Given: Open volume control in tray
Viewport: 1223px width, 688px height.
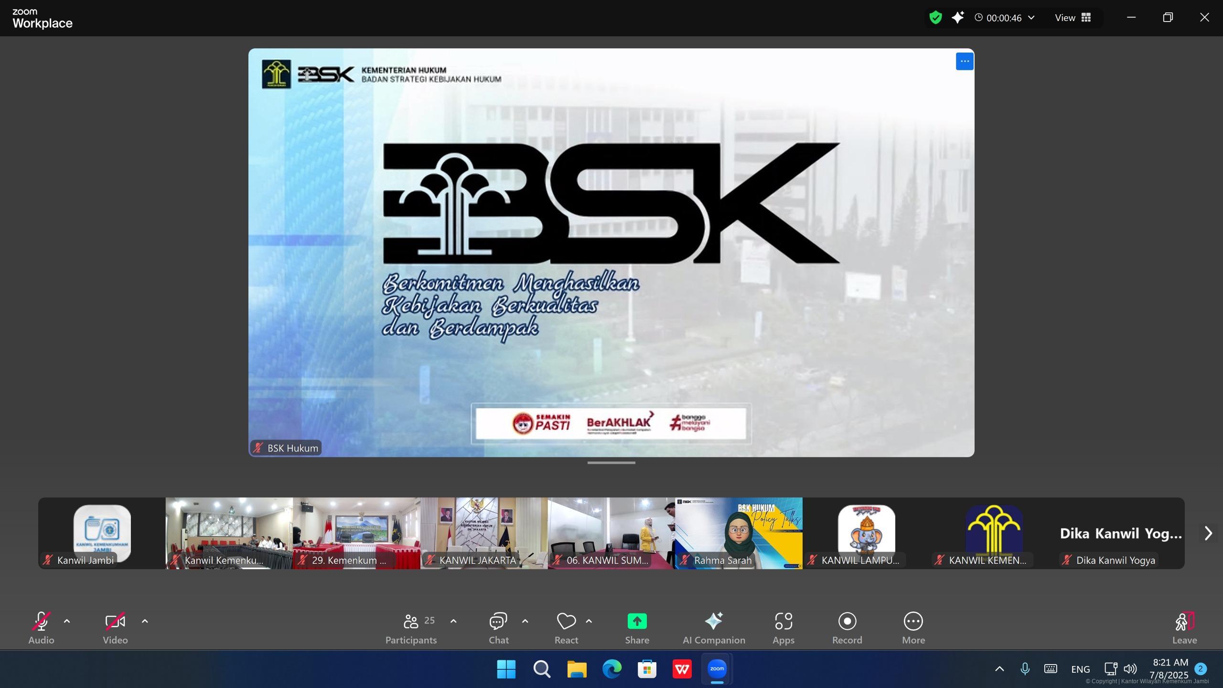Looking at the screenshot, I should coord(1130,669).
